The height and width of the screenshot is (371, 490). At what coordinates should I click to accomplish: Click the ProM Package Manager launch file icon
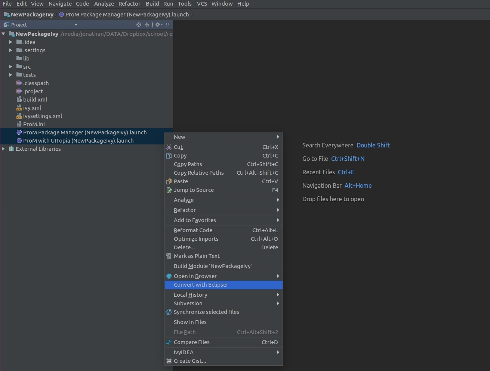click(x=19, y=132)
